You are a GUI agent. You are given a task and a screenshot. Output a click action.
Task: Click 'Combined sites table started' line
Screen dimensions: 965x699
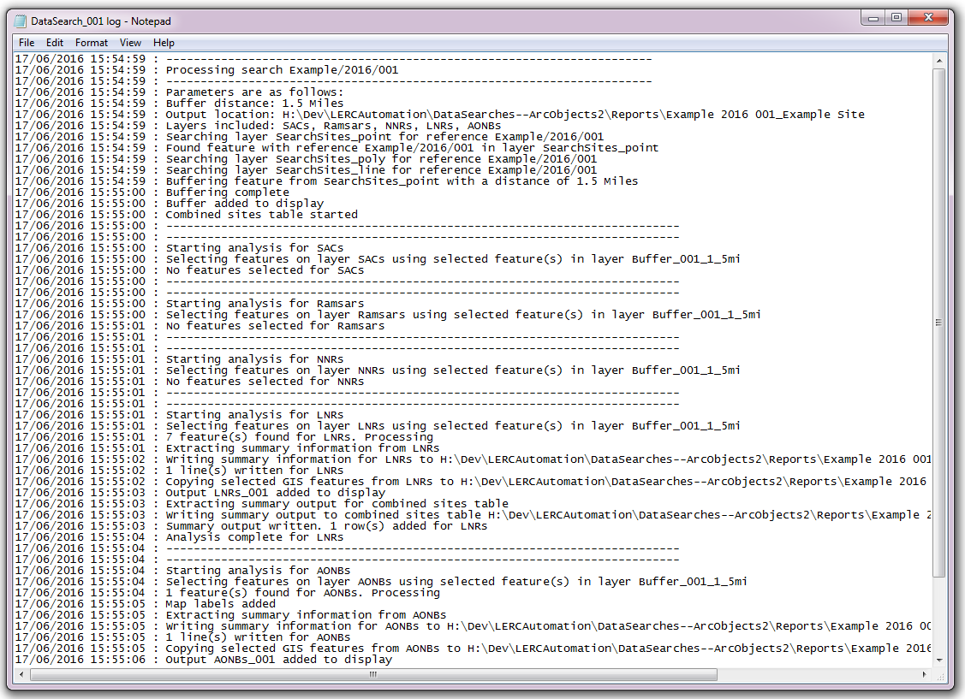click(187, 215)
